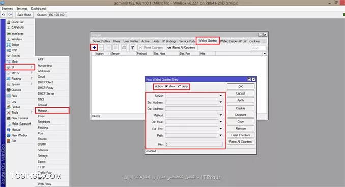Click the Reset All Counters toolbar button
The width and height of the screenshot is (345, 187).
click(181, 47)
